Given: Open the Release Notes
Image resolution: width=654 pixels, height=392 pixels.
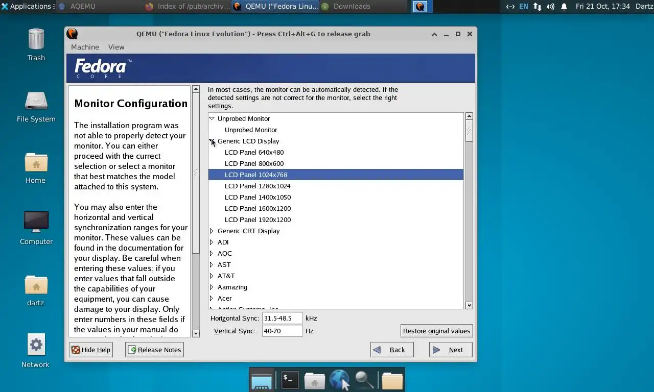Looking at the screenshot, I should (154, 350).
